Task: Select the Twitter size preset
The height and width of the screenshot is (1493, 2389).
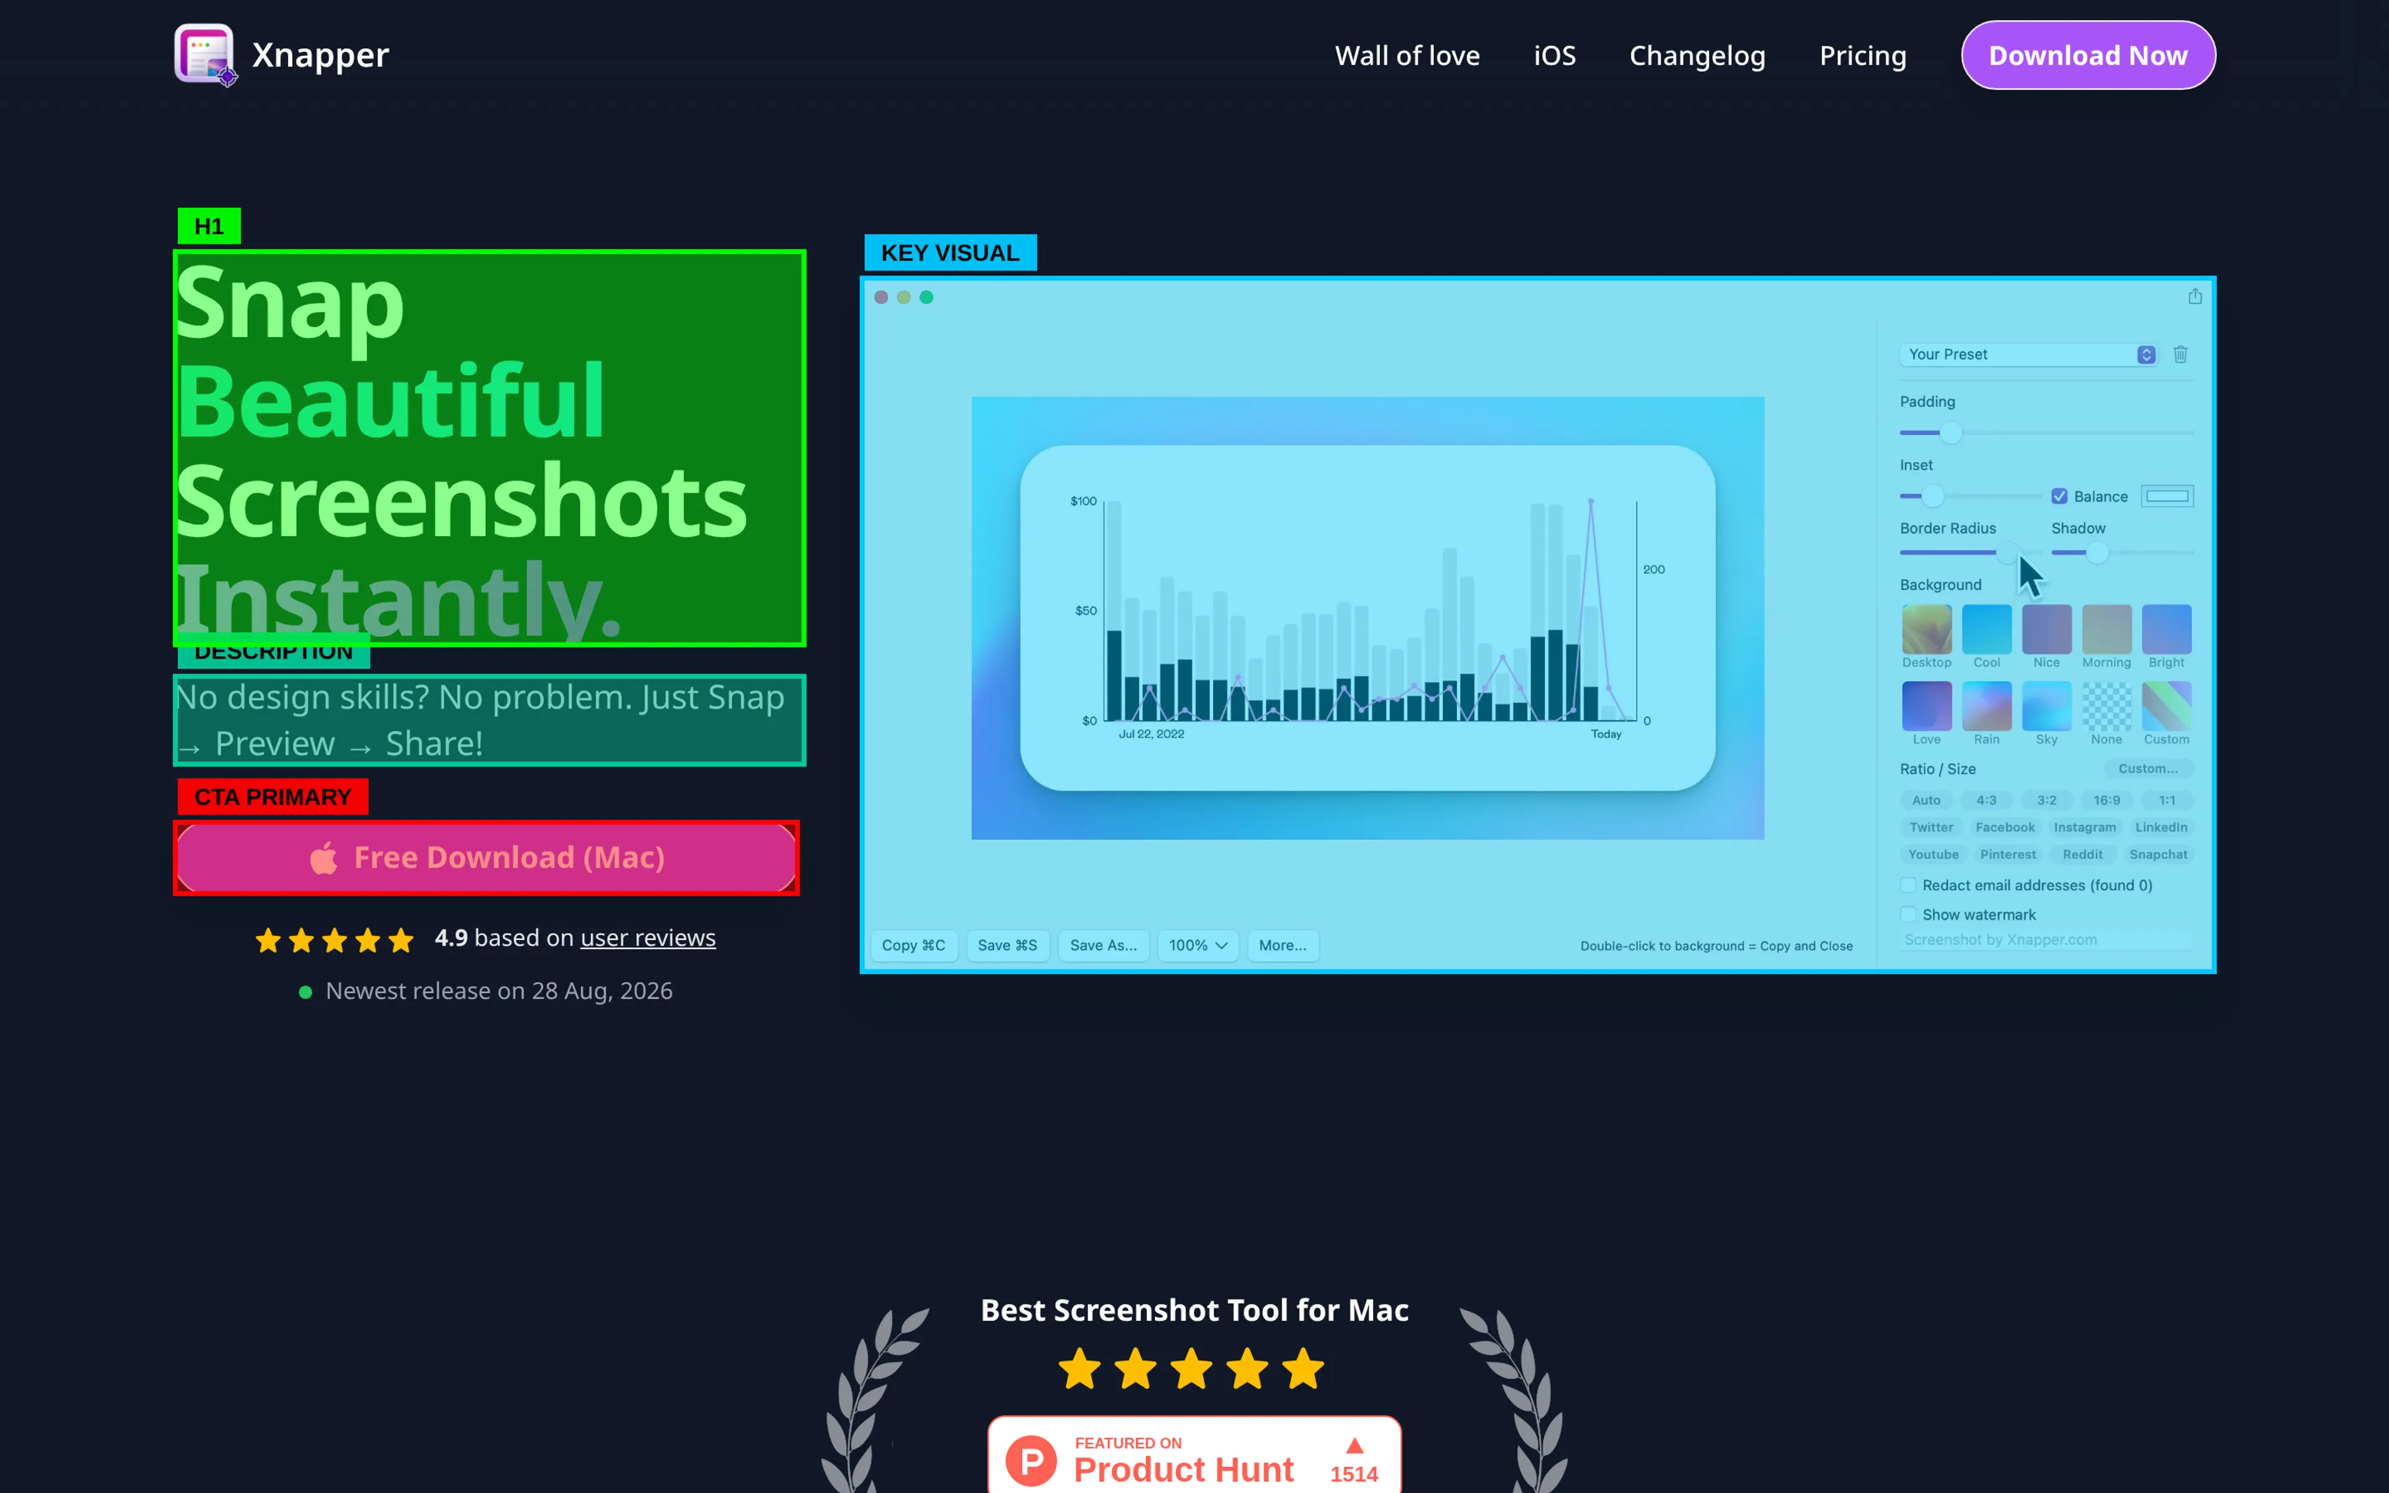Action: coord(1931,827)
